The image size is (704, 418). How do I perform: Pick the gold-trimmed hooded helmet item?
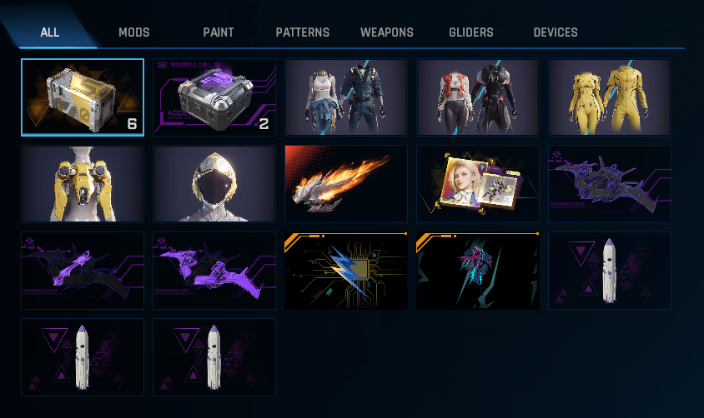[x=214, y=184]
